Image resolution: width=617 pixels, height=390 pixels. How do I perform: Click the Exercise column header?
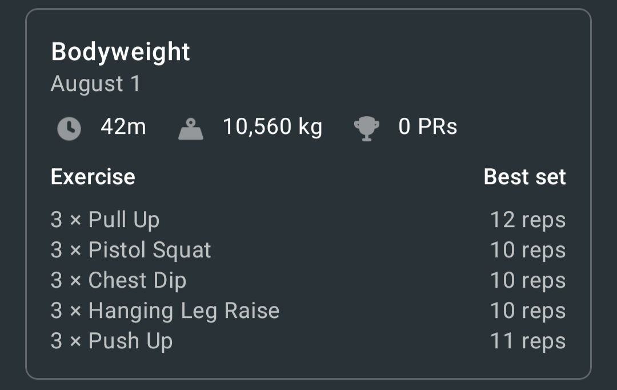coord(93,177)
